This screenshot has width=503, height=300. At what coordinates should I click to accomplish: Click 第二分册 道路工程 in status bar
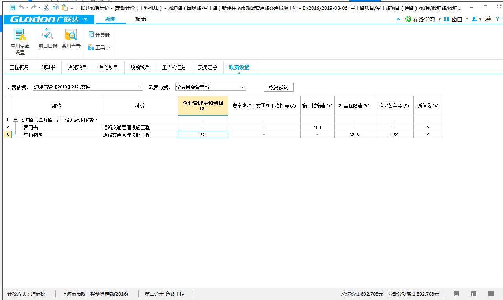point(165,294)
